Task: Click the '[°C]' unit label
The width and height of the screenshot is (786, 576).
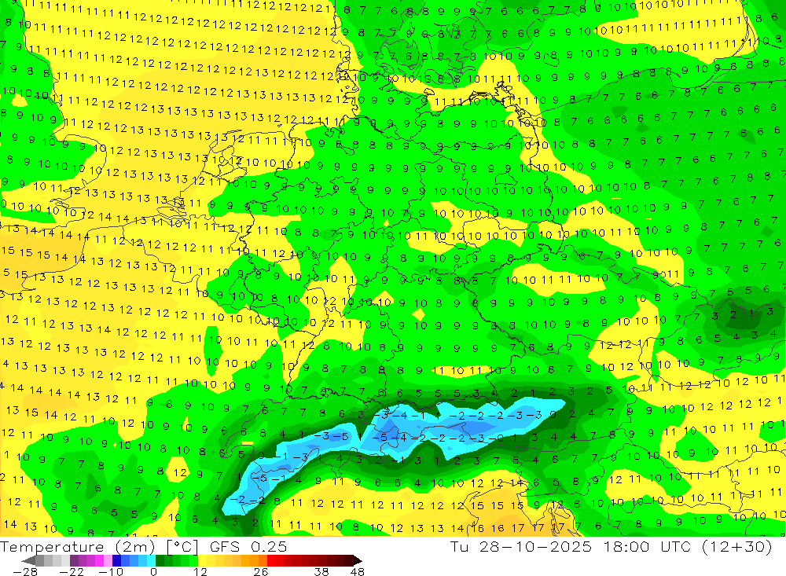Action: (x=182, y=547)
